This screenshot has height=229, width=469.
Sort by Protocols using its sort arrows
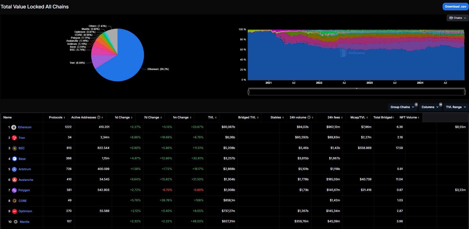pos(64,118)
